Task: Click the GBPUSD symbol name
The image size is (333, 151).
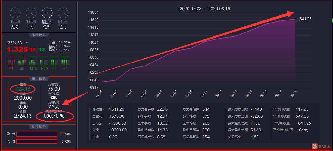Action: (x=15, y=43)
